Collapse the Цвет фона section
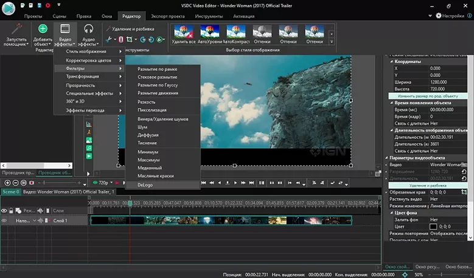 click(392, 213)
